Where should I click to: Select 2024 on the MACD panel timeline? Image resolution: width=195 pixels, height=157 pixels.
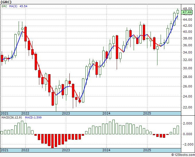click(x=106, y=150)
